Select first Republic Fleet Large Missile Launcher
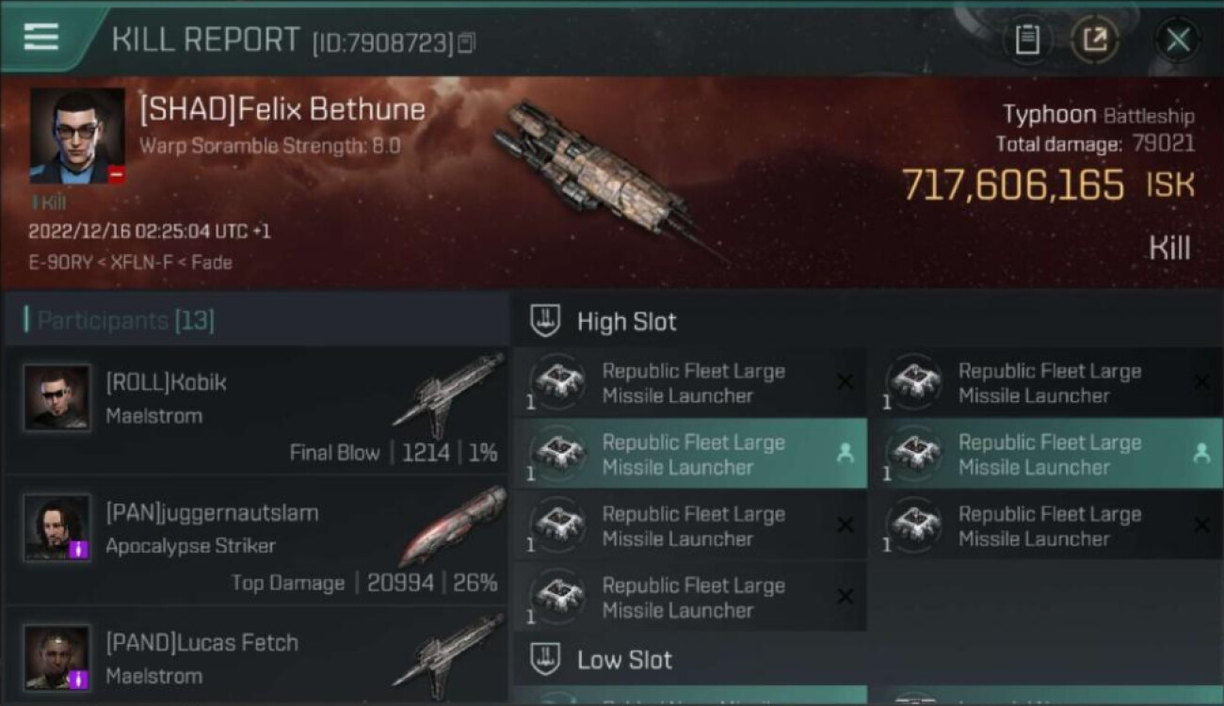This screenshot has height=706, width=1224. coord(690,383)
